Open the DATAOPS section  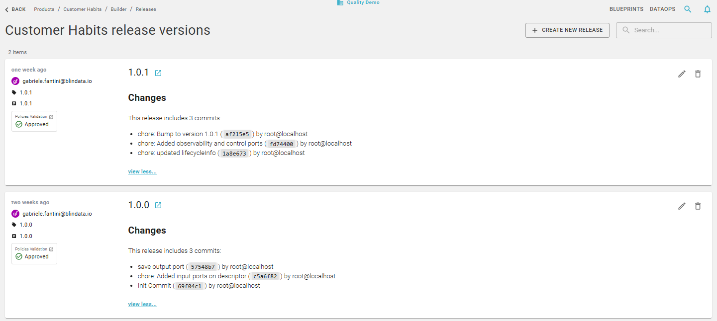[x=662, y=9]
